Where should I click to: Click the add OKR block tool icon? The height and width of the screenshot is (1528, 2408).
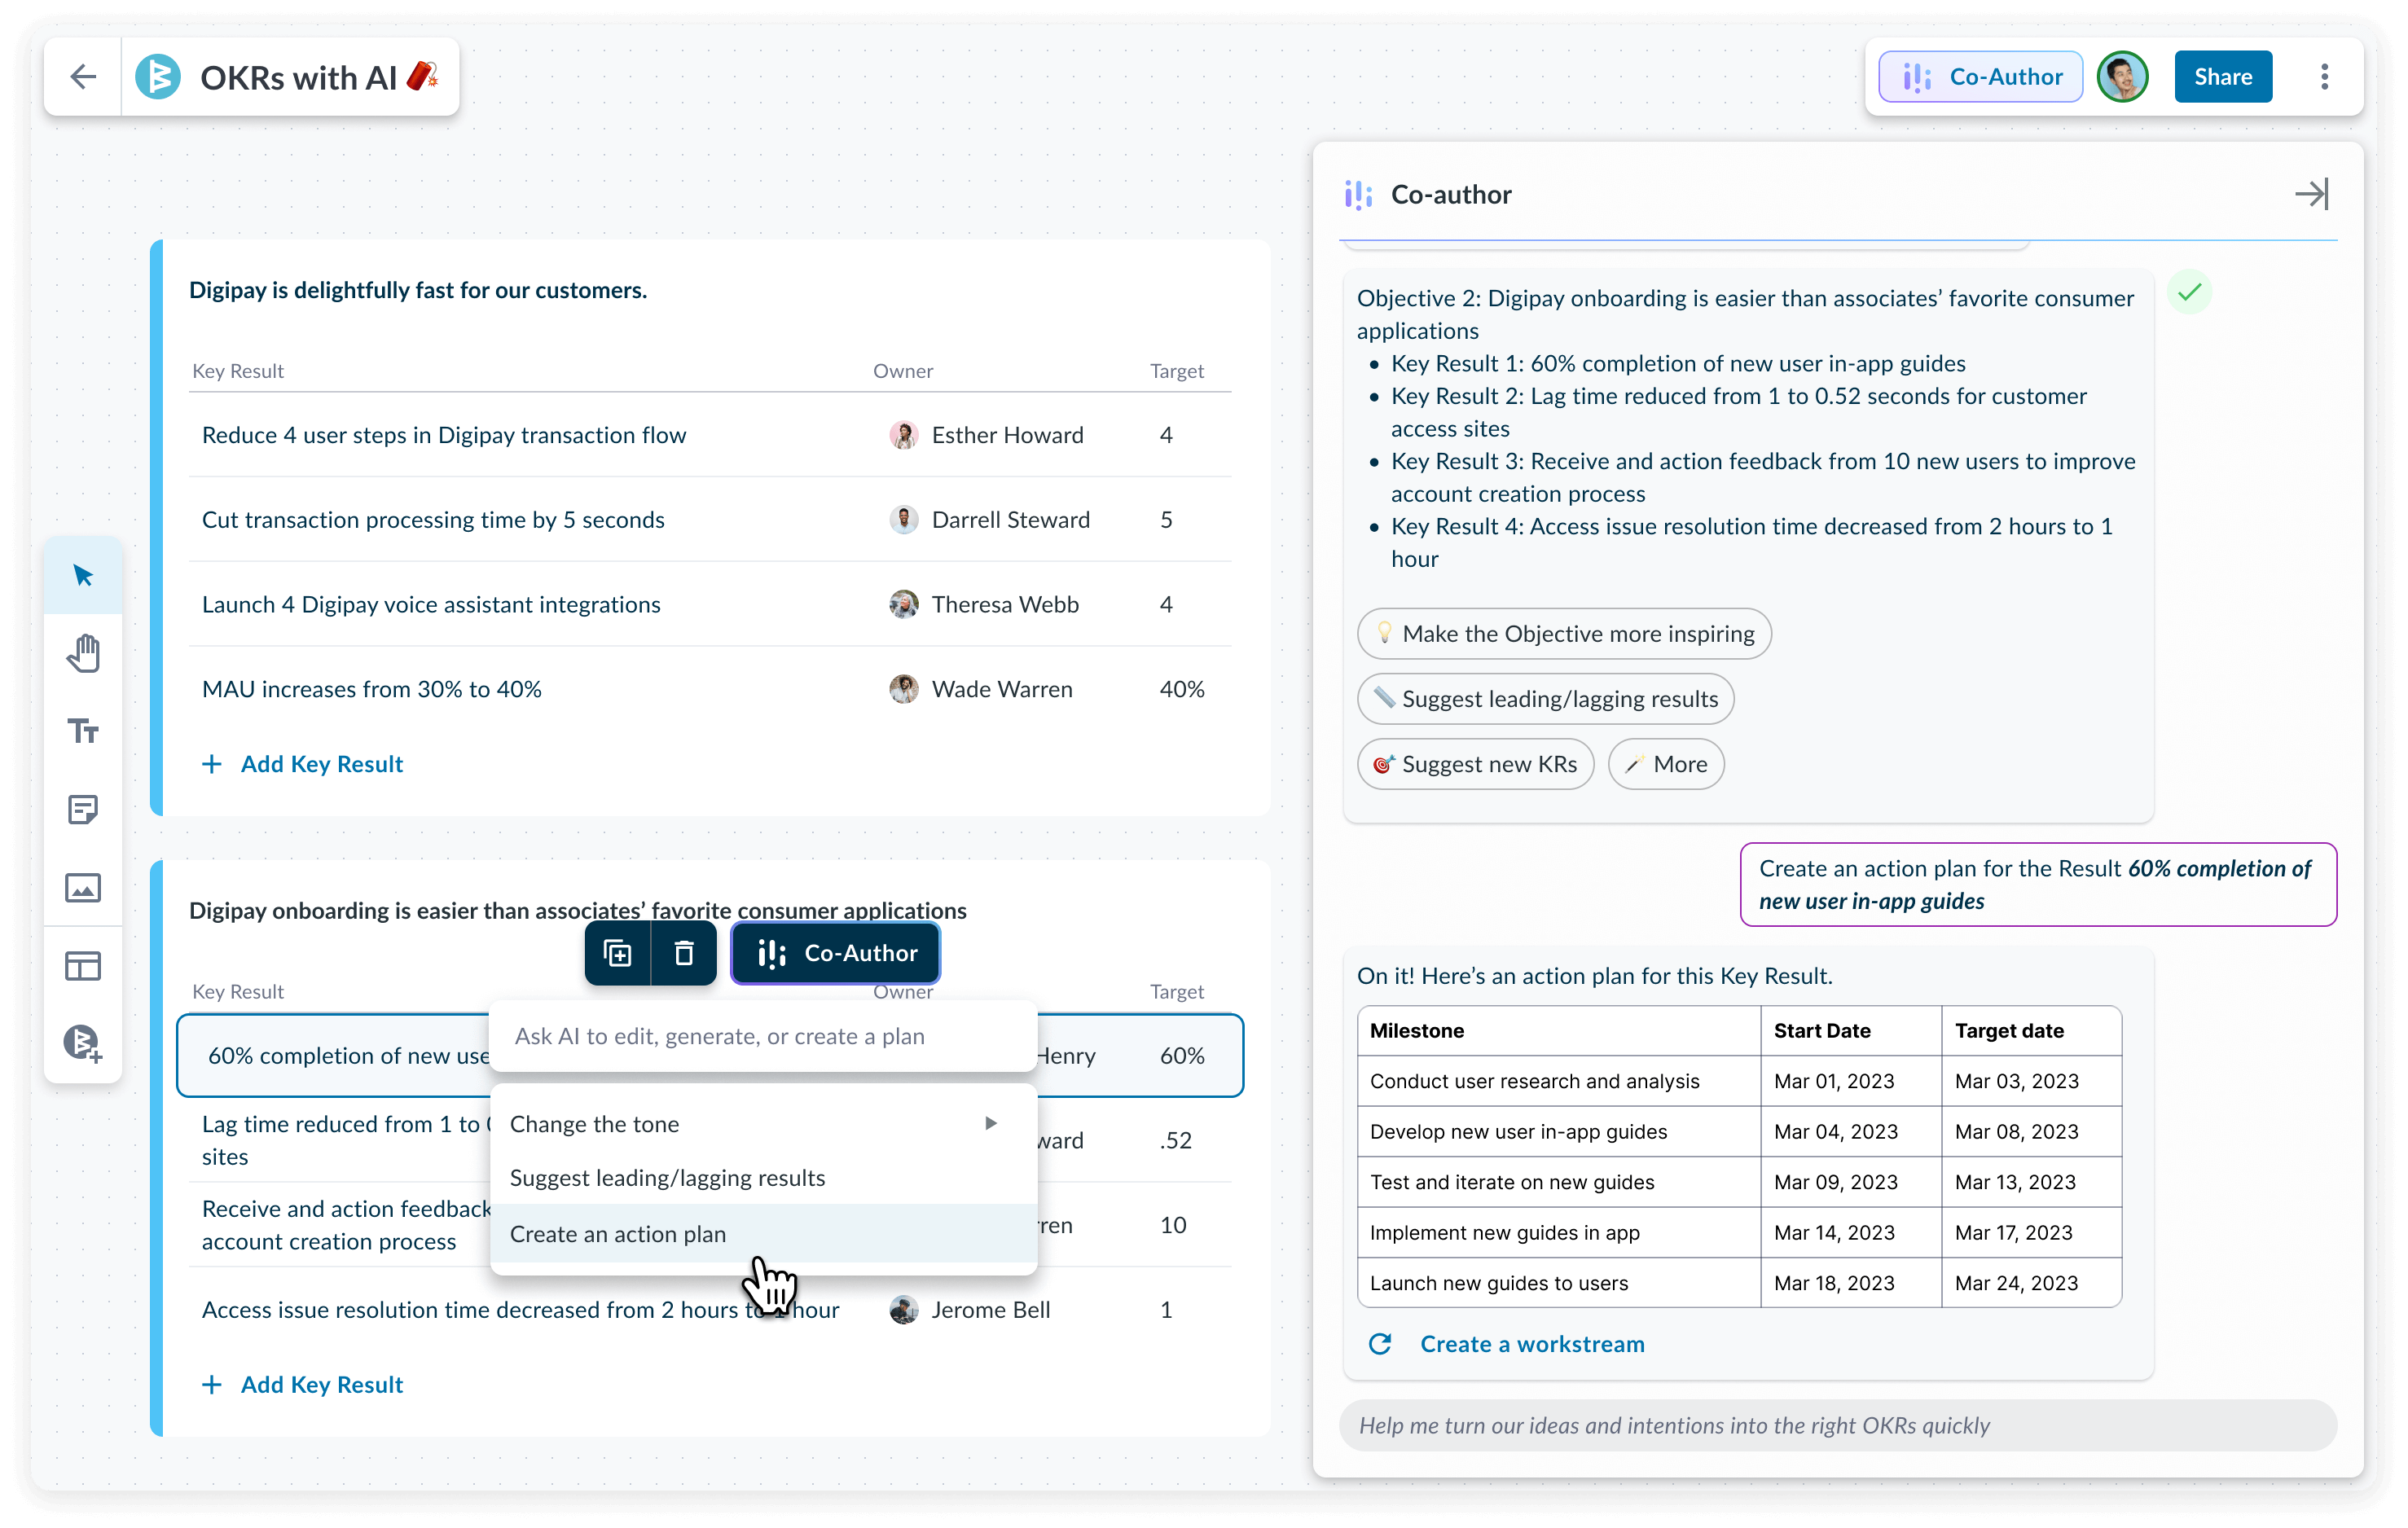(x=83, y=1043)
